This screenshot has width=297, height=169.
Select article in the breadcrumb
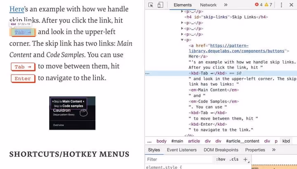[x=194, y=141]
